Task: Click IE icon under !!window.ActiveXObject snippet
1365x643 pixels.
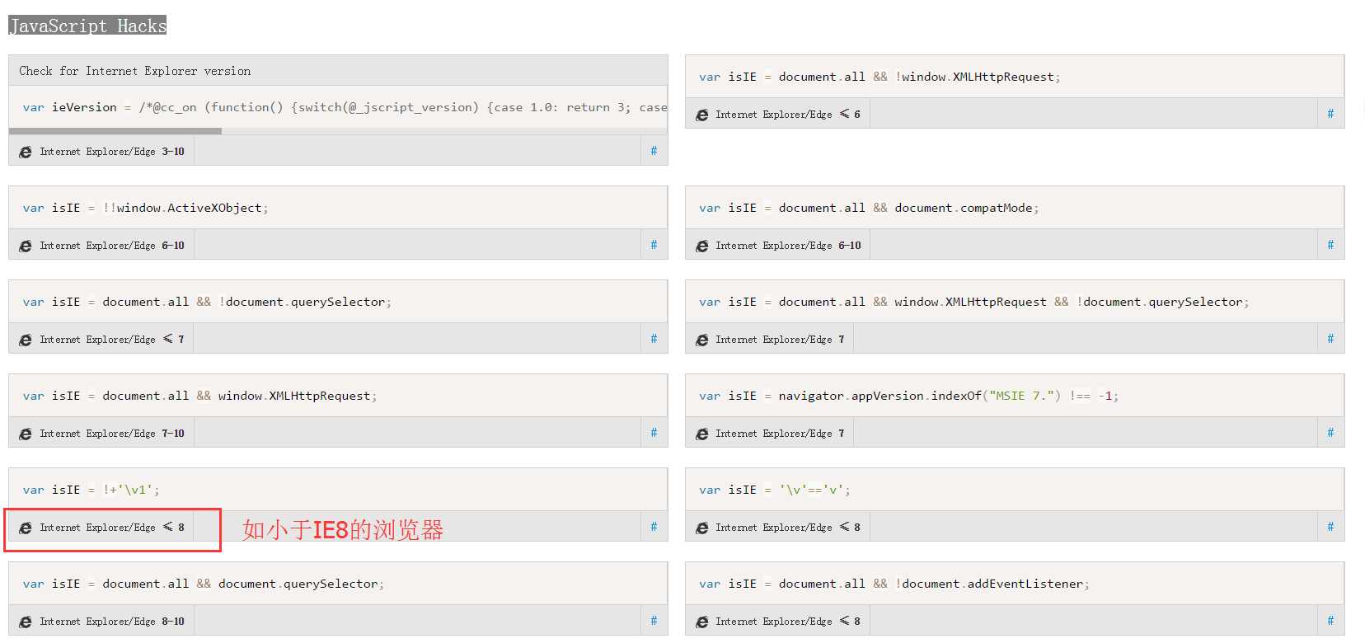Action: [26, 246]
